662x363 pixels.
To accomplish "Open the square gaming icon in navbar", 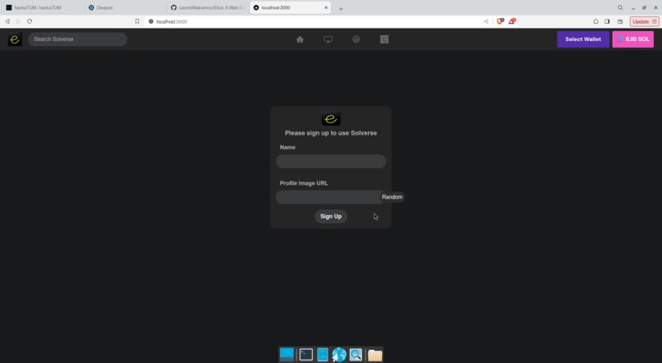I will click(x=384, y=39).
